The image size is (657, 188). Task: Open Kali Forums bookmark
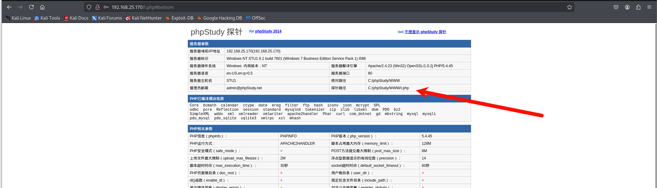[107, 18]
